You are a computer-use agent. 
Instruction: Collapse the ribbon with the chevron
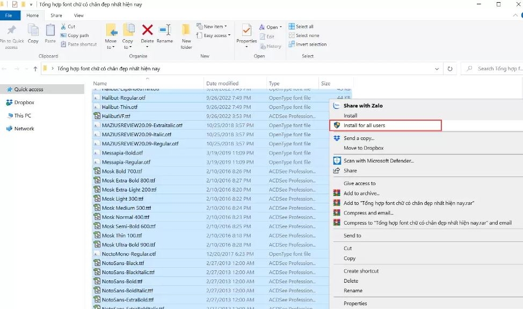coord(514,16)
